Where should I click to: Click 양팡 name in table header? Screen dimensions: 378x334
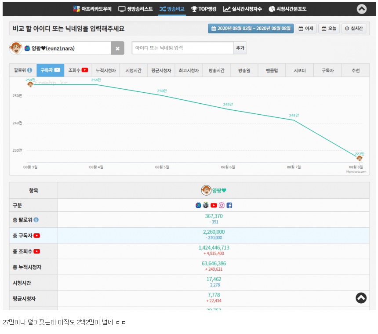point(219,191)
